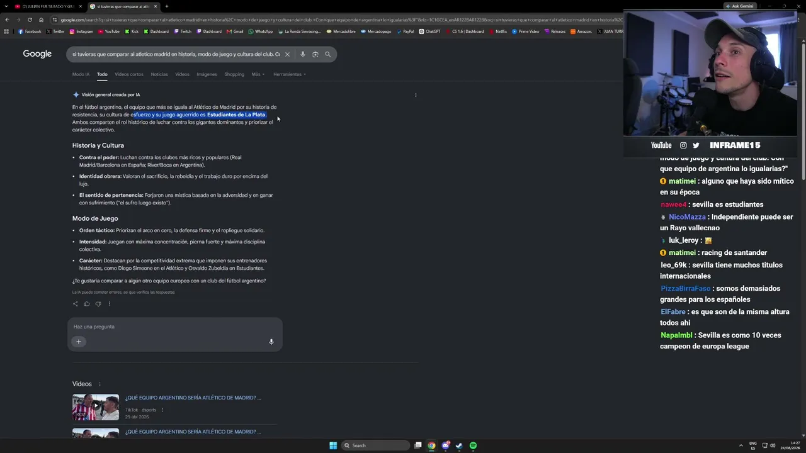Play the first TikTok video thumbnail
The width and height of the screenshot is (806, 453).
coord(96,408)
